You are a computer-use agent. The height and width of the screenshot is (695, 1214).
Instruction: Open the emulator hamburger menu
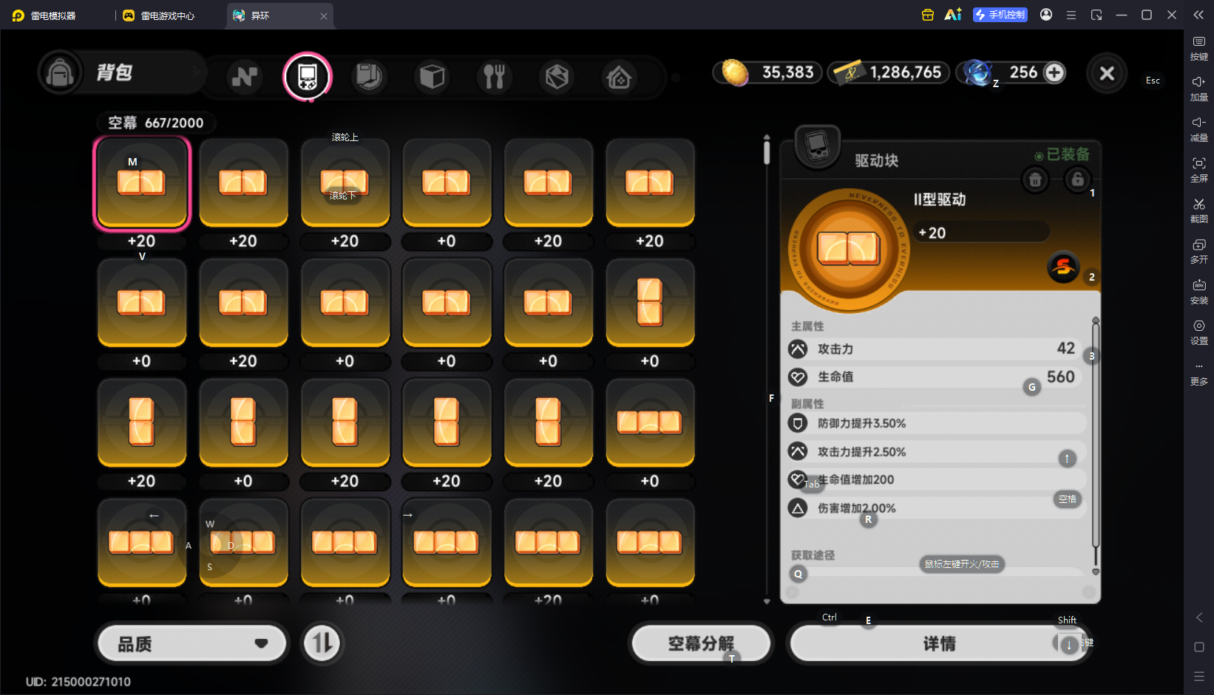[x=1071, y=15]
